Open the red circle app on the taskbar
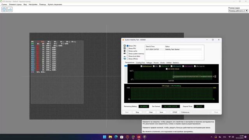Screen dimensions: 249x140 (x=127, y=137)
